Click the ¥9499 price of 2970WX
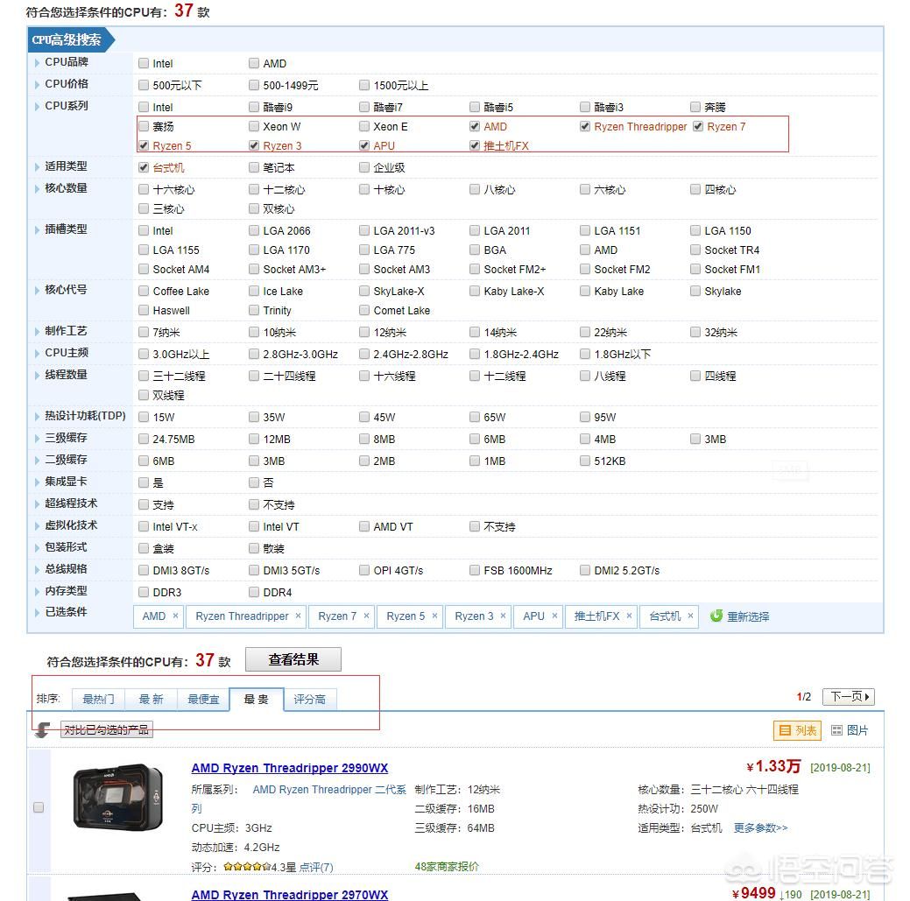This screenshot has width=910, height=901. pos(753,893)
